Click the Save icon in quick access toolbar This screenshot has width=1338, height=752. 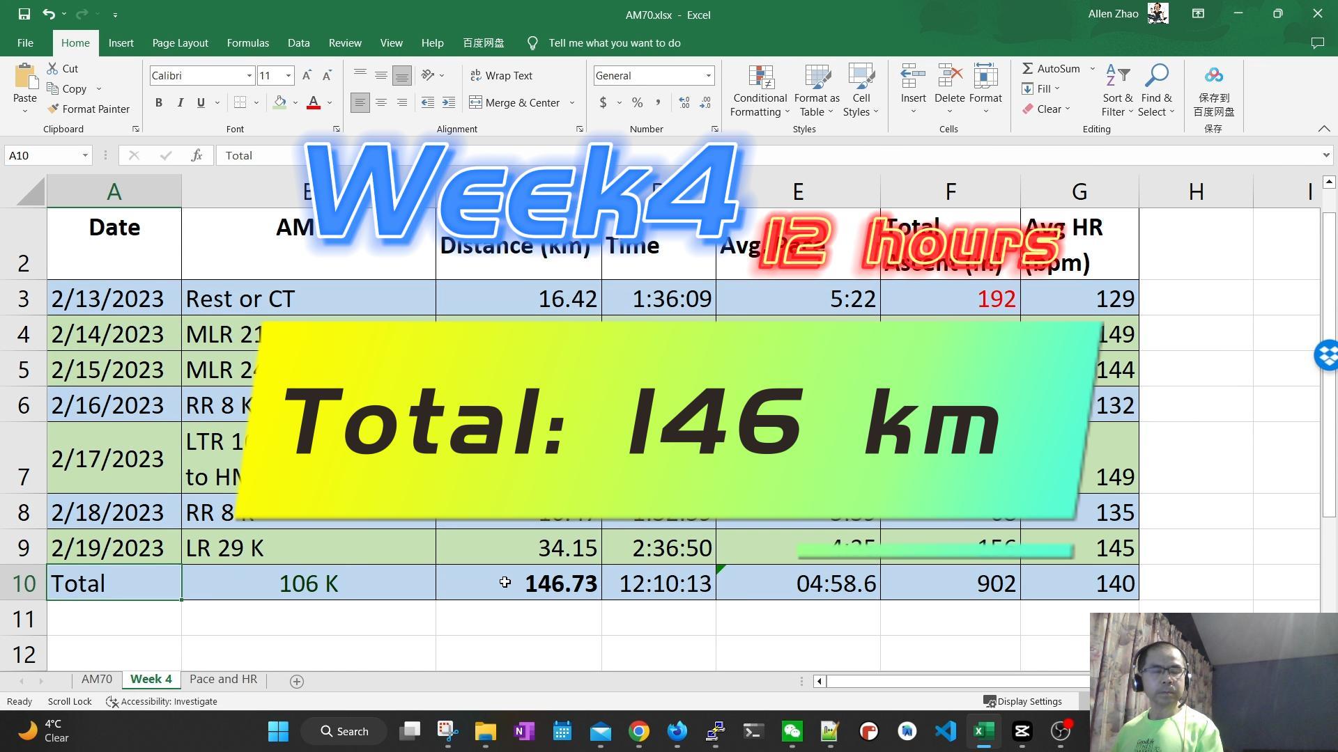pos(24,14)
